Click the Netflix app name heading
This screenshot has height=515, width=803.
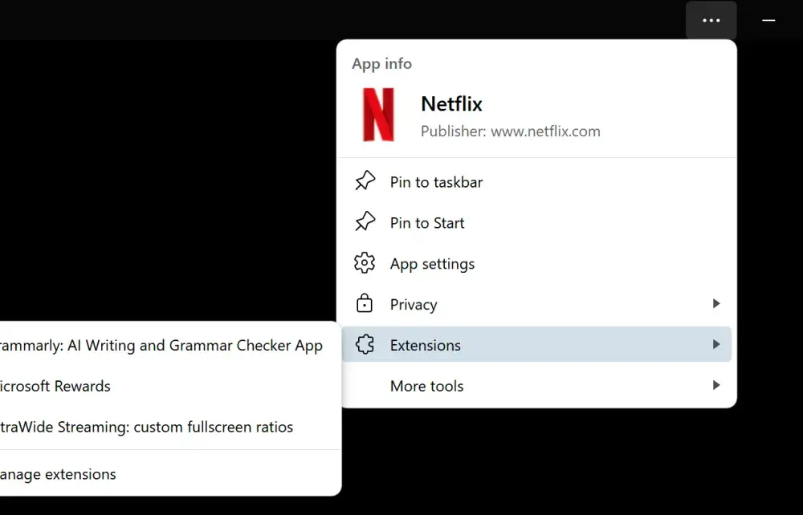[x=451, y=103]
